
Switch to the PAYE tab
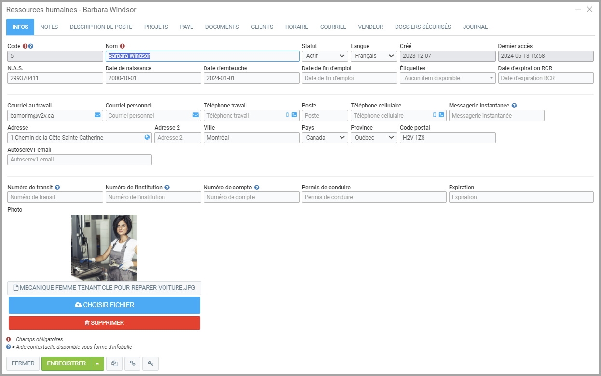tap(187, 27)
